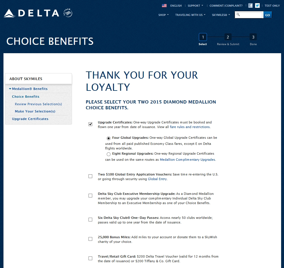Click step 2 Review & Submit indicator

pos(228,37)
